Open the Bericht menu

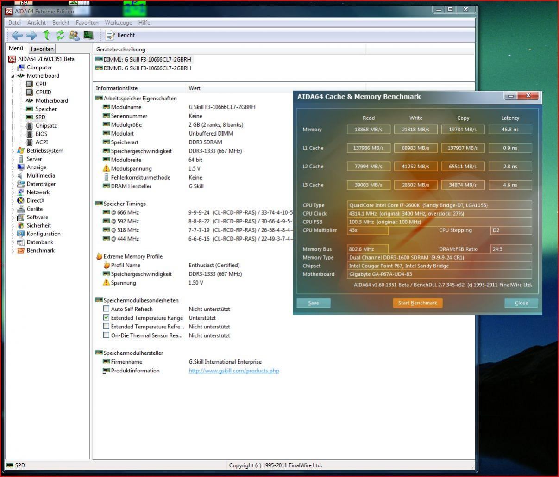coord(61,23)
